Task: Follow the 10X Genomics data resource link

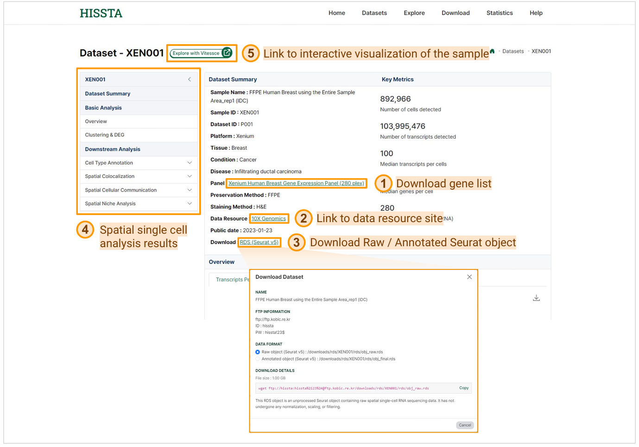Action: click(x=268, y=219)
